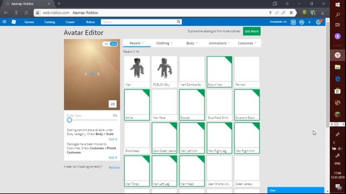346x194 pixels.
Task: Open Task View on the taskbar
Action: 337,25
